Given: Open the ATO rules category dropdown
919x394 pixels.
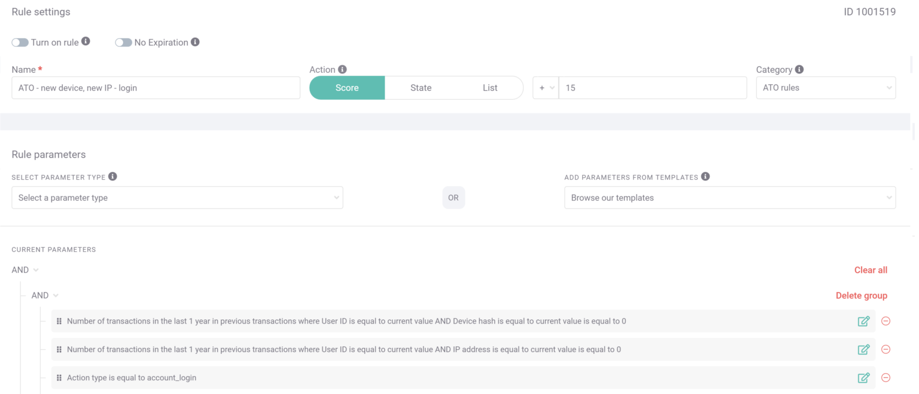Looking at the screenshot, I should coord(826,88).
